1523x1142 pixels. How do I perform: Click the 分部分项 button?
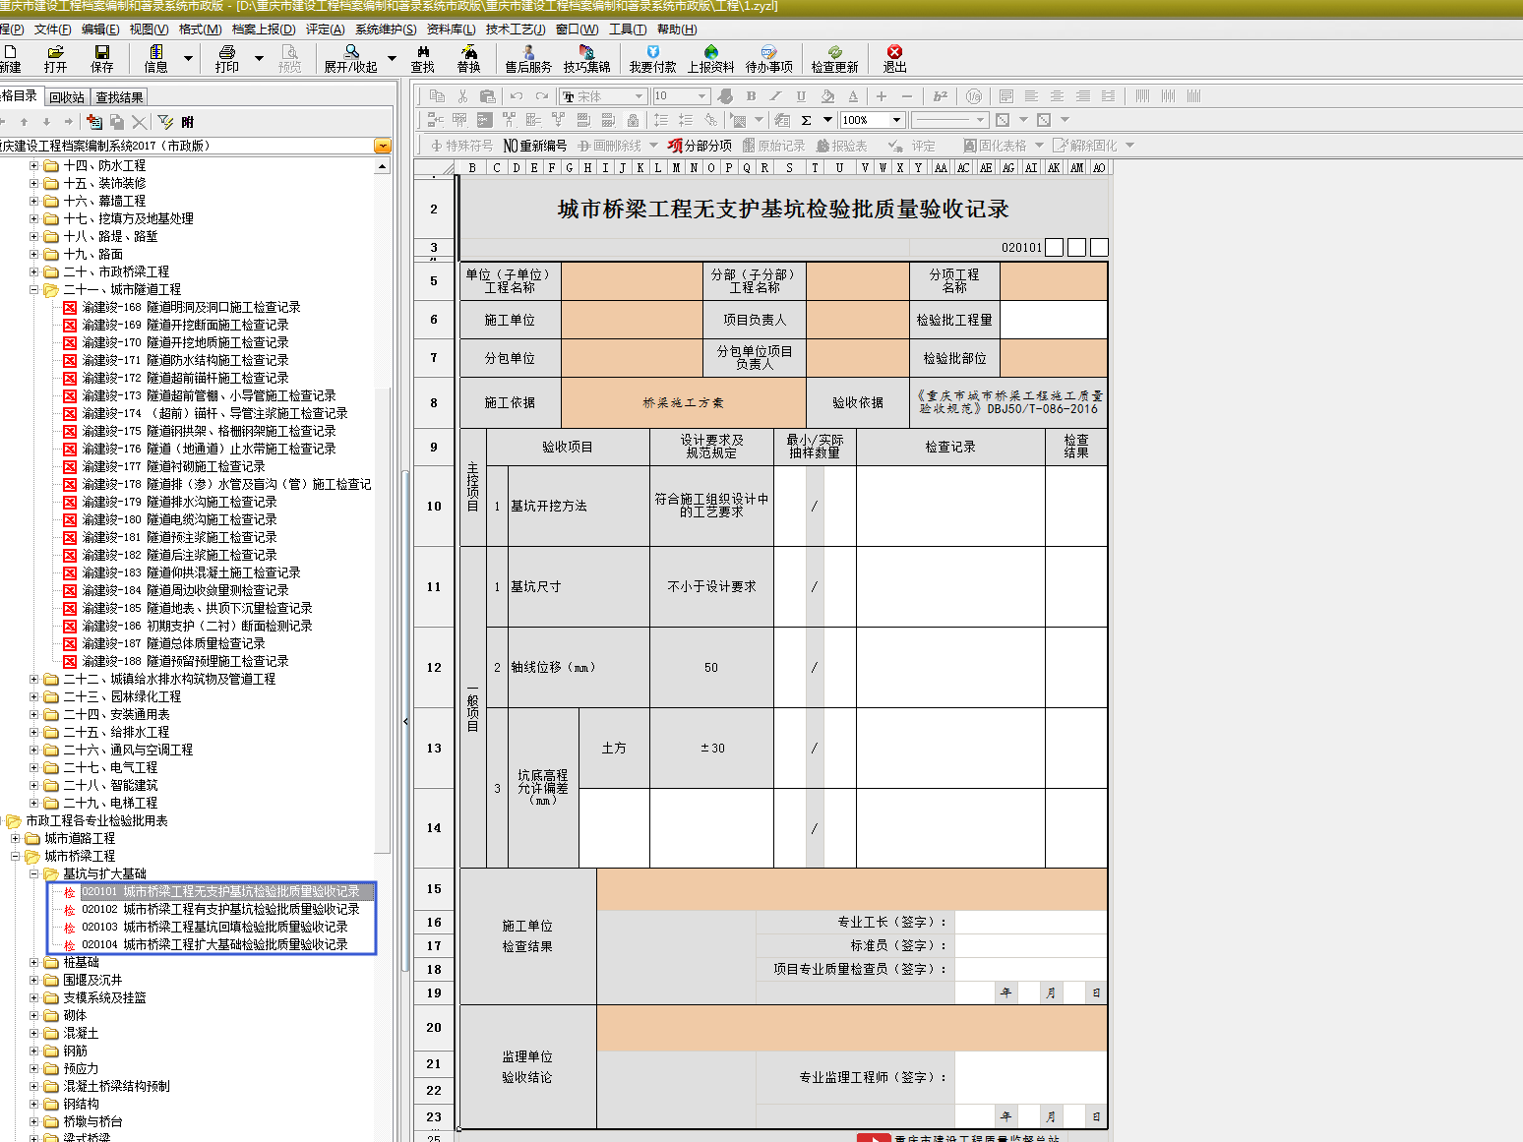tap(699, 146)
